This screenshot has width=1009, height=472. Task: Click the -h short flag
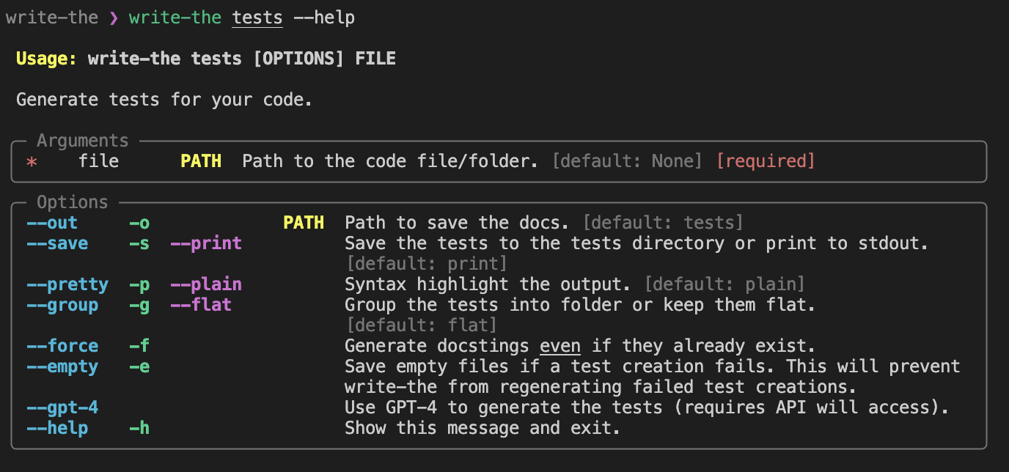pos(139,428)
